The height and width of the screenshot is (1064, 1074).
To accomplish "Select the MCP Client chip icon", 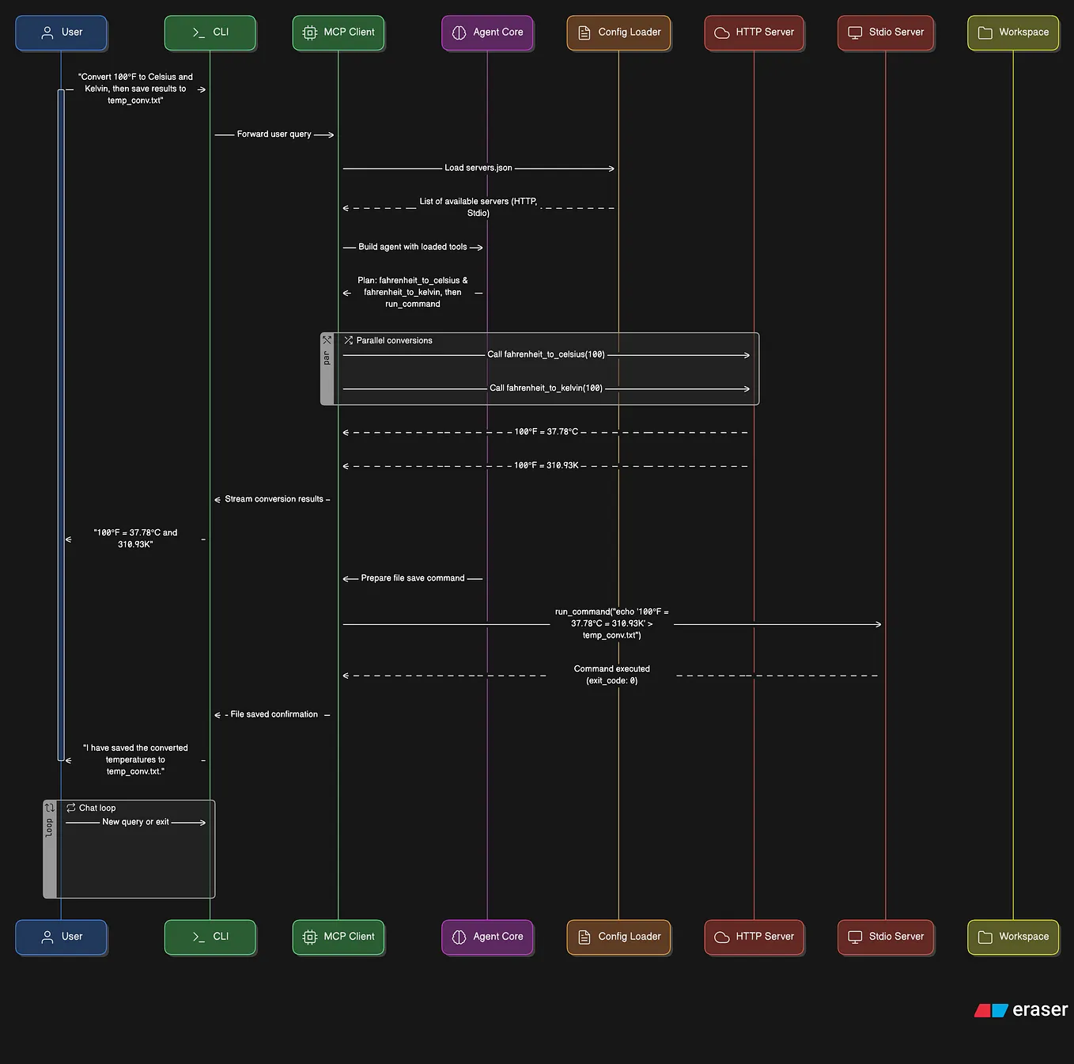I will (309, 32).
